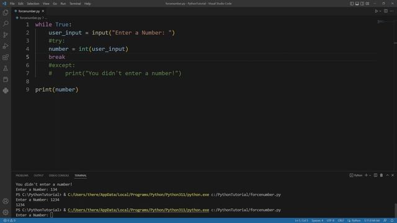Switch to the Problems panel tab

coord(22,175)
